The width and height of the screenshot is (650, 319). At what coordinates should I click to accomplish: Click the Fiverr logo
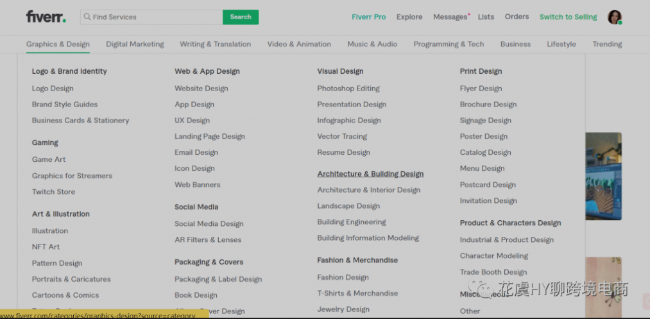(x=46, y=17)
